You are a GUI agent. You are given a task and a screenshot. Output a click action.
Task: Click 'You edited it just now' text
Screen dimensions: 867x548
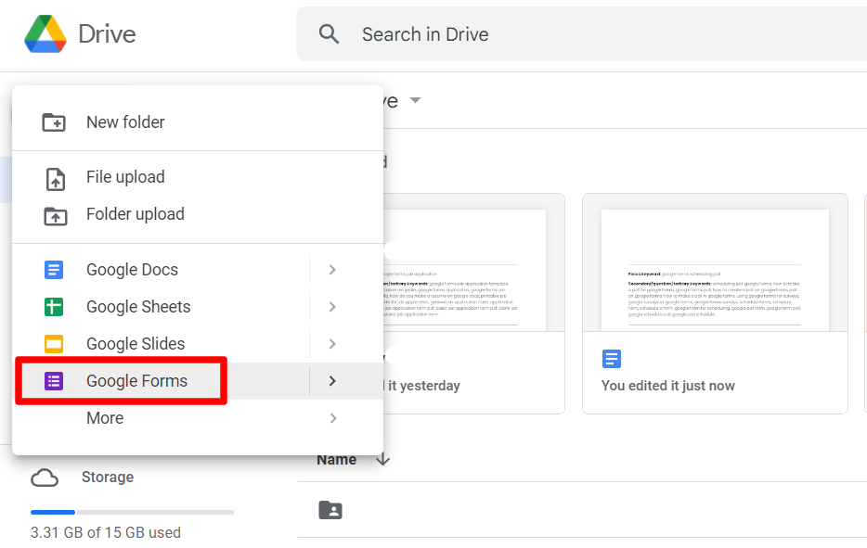(668, 386)
